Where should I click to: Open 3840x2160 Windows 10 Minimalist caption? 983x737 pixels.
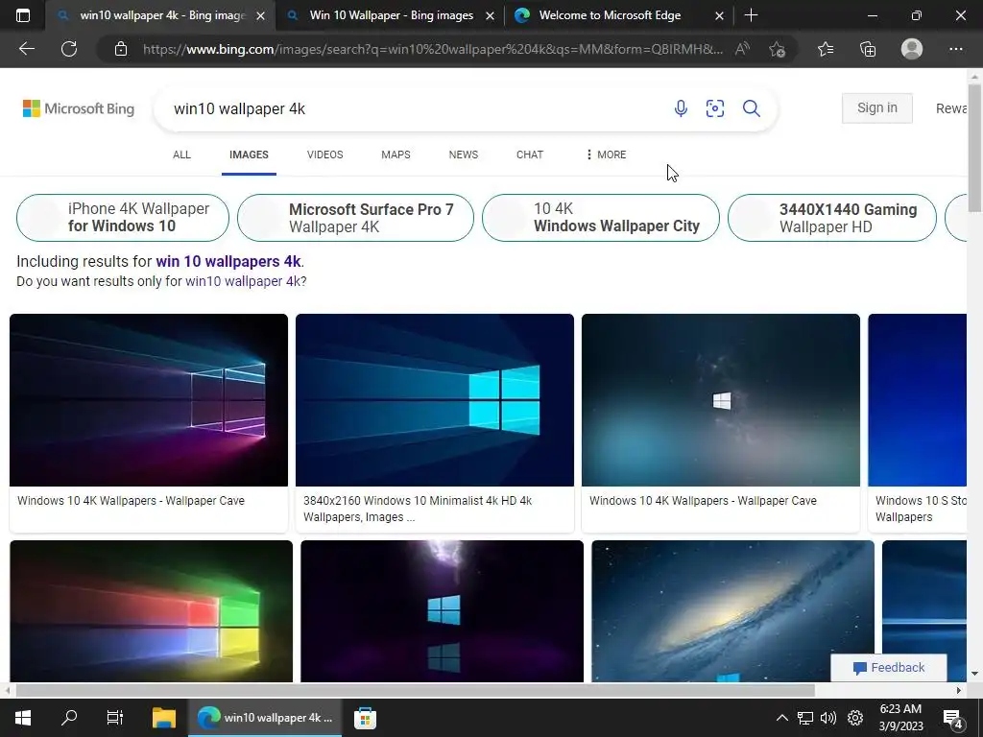[x=418, y=509]
